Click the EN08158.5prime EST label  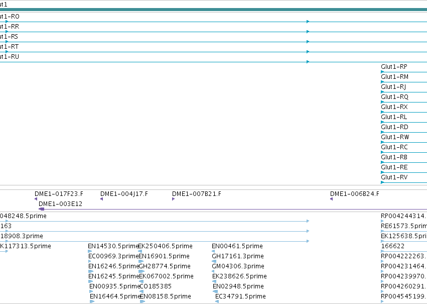point(166,296)
